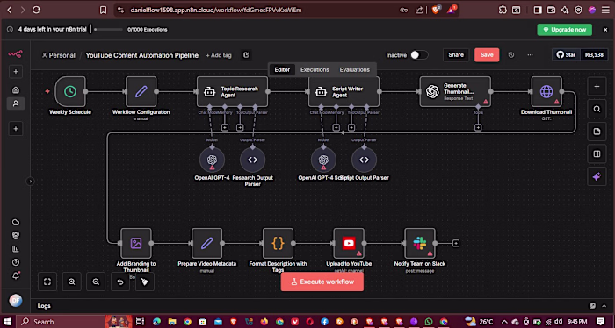Screen dimensions: 615x328
Task: Open the Personal project sidebar icon
Action: pos(16,103)
